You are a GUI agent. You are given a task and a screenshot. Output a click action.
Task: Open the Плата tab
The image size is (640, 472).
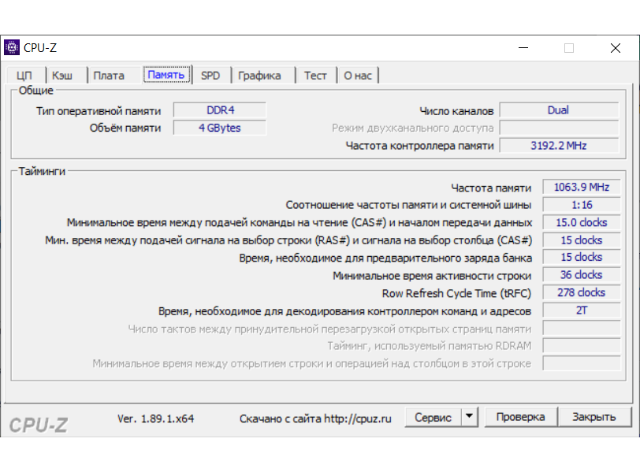[x=109, y=76]
